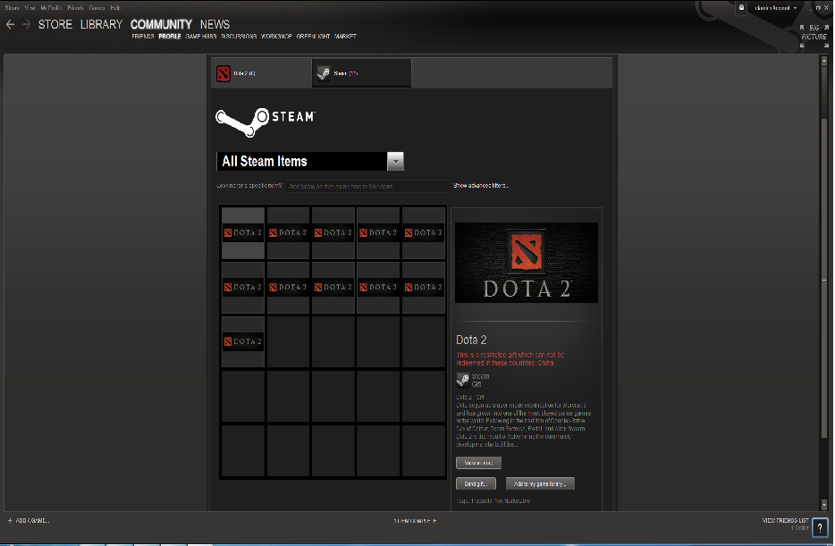Open the View Friends List link
This screenshot has width=835, height=546.
coord(784,520)
